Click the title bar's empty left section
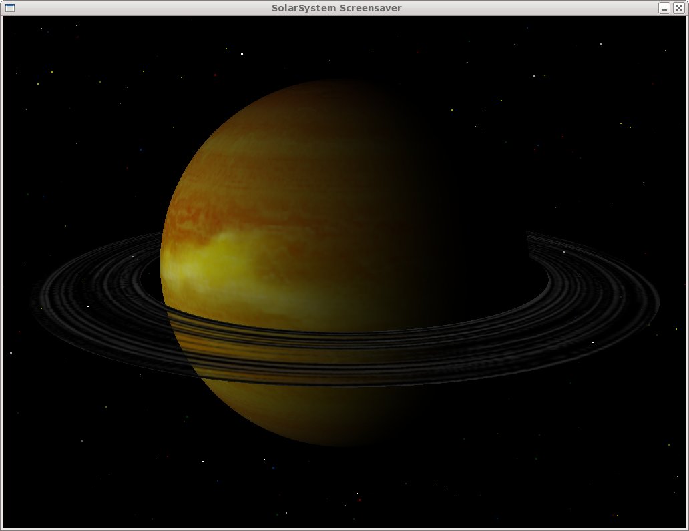 [134, 8]
